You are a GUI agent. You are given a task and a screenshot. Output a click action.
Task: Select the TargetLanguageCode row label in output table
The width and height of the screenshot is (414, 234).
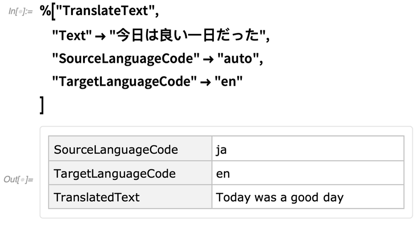[115, 173]
